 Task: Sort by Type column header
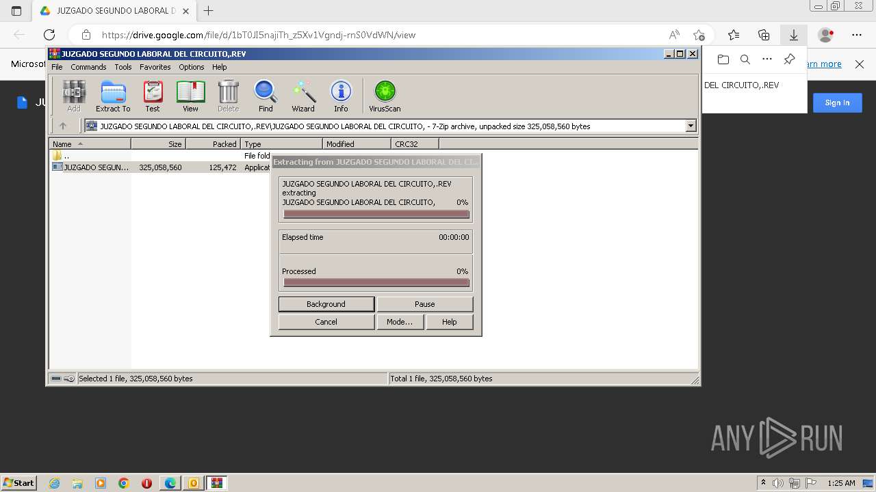coord(281,144)
